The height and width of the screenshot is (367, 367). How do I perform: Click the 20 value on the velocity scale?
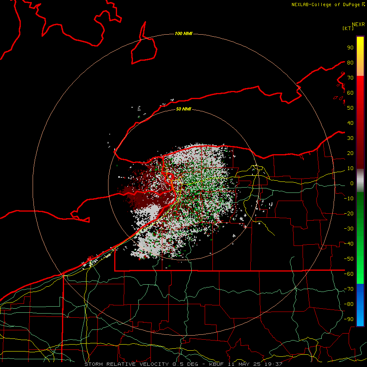point(350,153)
